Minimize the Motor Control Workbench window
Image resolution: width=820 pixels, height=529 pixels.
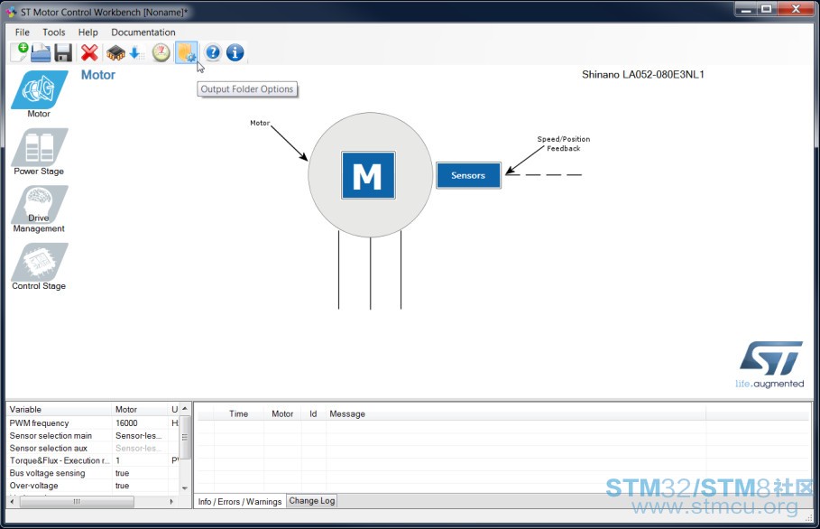coord(746,9)
